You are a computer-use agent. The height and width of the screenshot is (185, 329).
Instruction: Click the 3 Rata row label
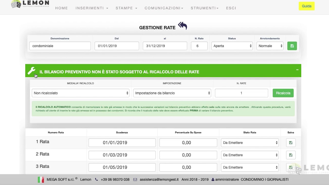(x=42, y=166)
